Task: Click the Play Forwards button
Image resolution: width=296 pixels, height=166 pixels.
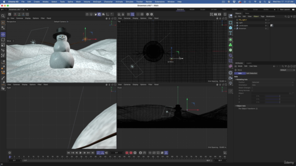Action: click(80, 153)
